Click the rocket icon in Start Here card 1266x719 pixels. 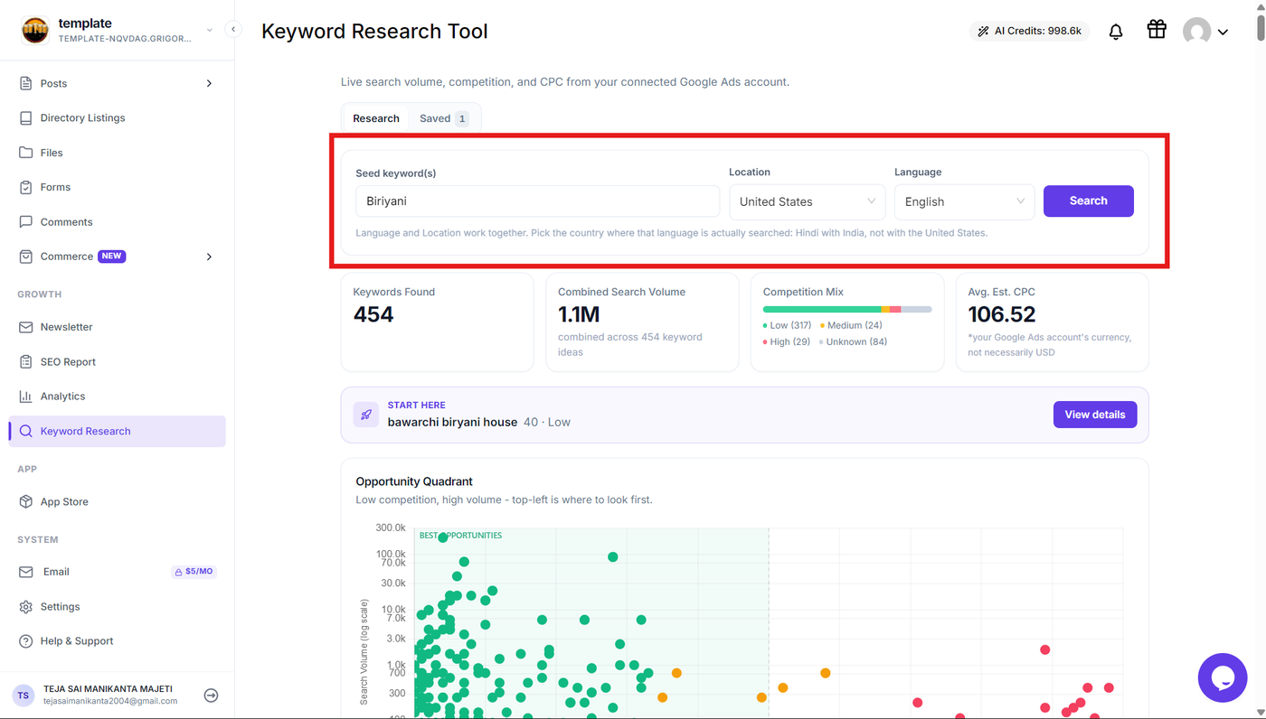pyautogui.click(x=366, y=415)
